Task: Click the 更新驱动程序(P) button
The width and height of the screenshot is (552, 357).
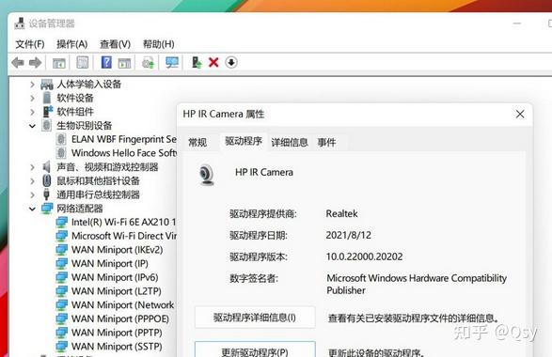Action: click(255, 349)
